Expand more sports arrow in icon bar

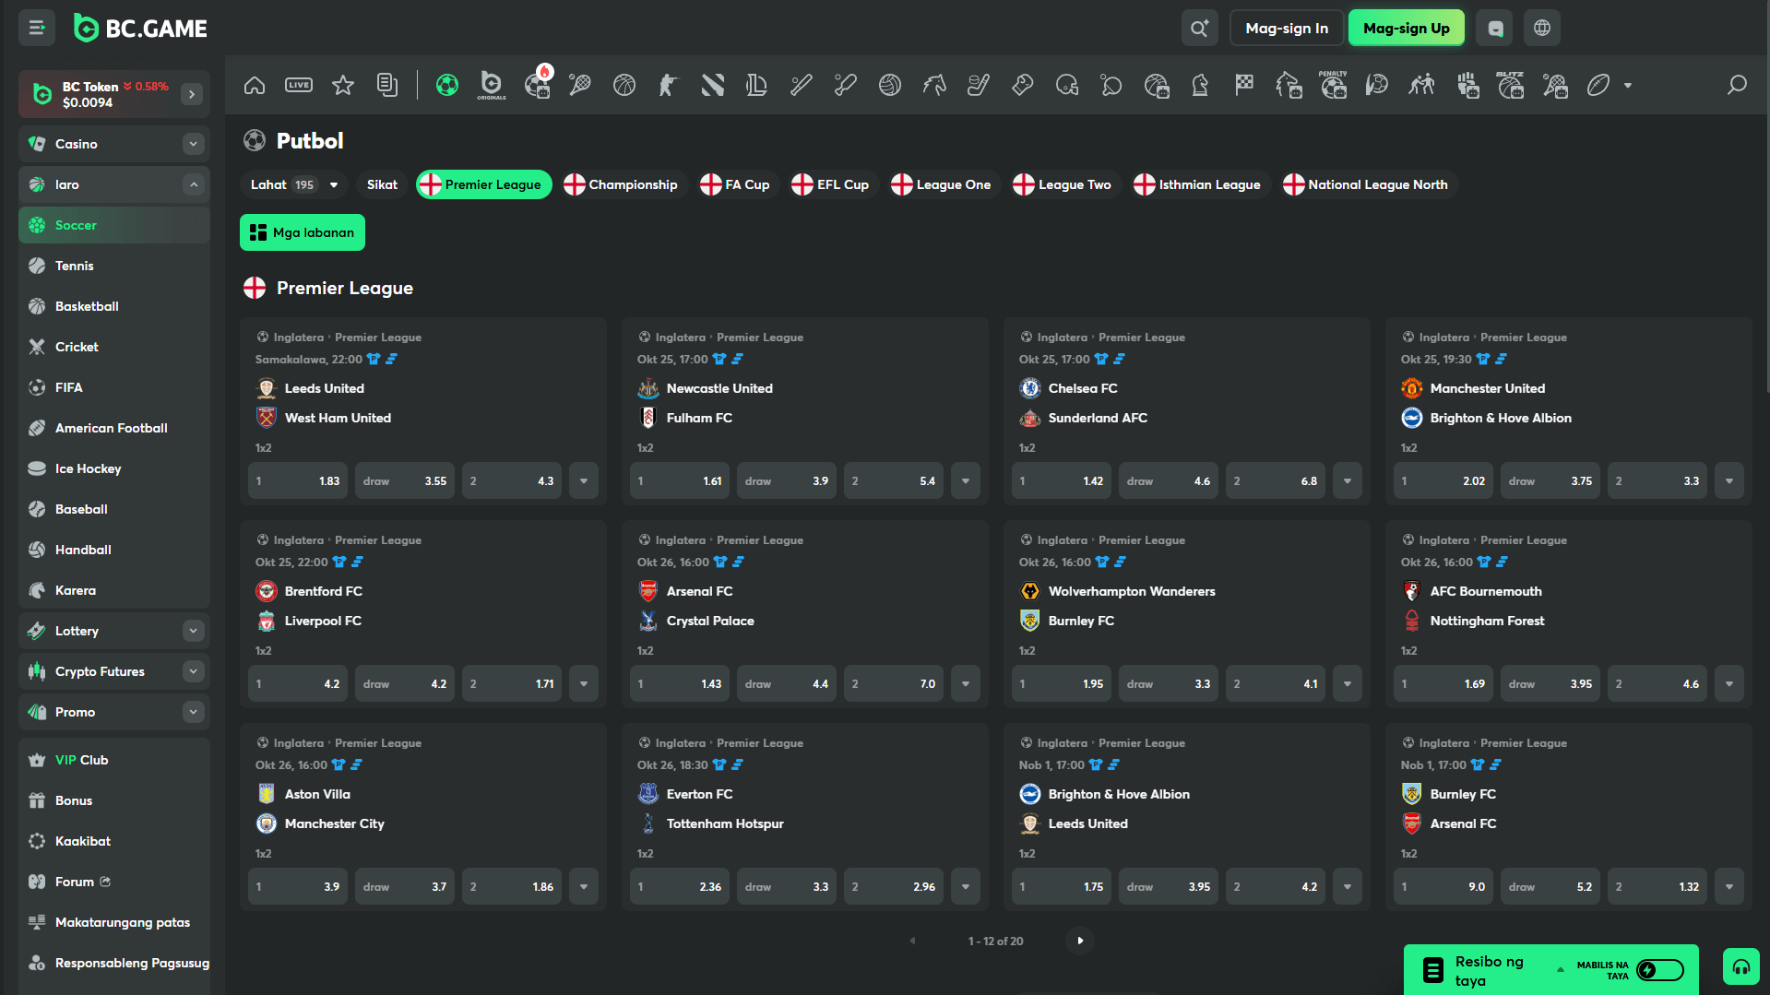click(x=1628, y=86)
